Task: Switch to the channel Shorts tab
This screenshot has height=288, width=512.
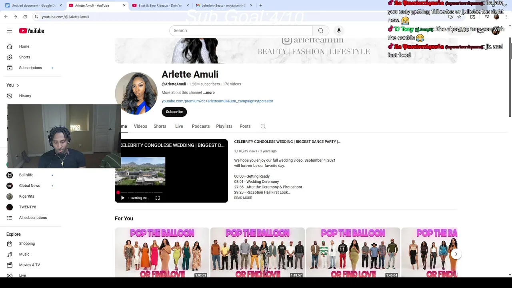Action: pos(160,126)
